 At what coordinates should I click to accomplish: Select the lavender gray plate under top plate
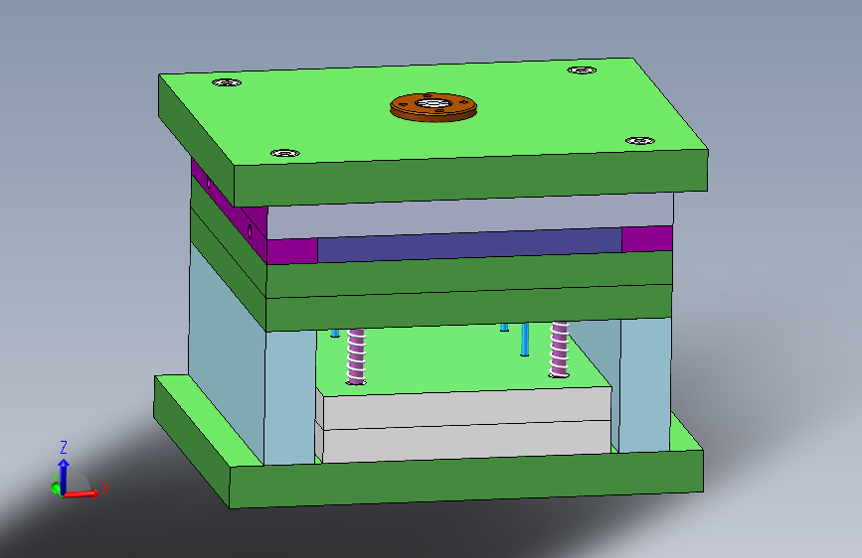470,215
